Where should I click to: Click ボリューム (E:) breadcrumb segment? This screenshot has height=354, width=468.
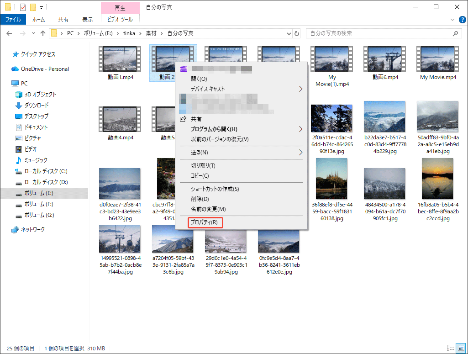coord(98,33)
